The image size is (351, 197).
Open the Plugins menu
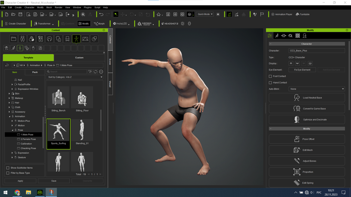(x=87, y=7)
